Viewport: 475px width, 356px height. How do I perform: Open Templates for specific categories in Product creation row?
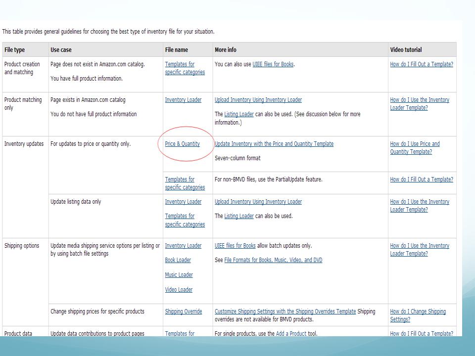185,68
